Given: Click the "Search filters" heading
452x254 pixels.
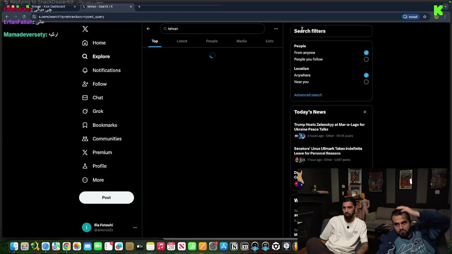Looking at the screenshot, I should pyautogui.click(x=310, y=31).
